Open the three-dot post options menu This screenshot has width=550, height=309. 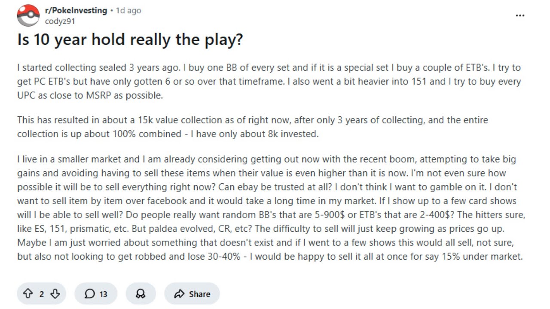(520, 15)
